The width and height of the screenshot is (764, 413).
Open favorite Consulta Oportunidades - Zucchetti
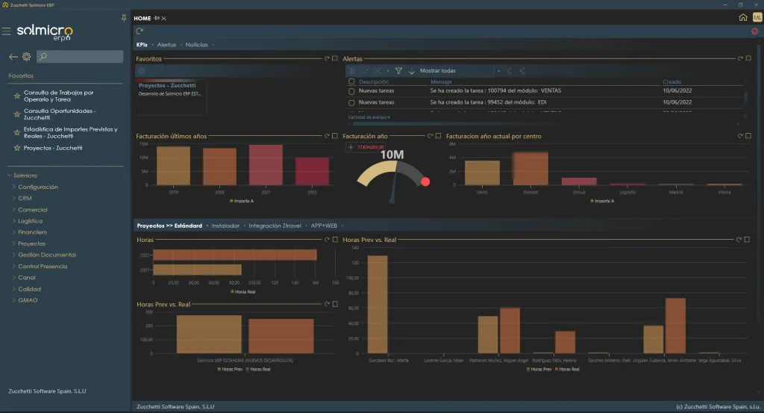pyautogui.click(x=60, y=114)
